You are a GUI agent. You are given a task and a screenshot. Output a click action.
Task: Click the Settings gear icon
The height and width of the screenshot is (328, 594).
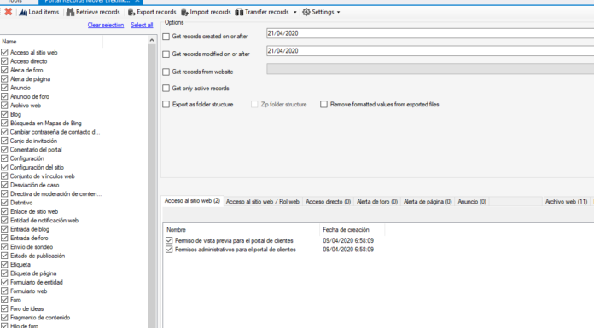click(x=306, y=12)
